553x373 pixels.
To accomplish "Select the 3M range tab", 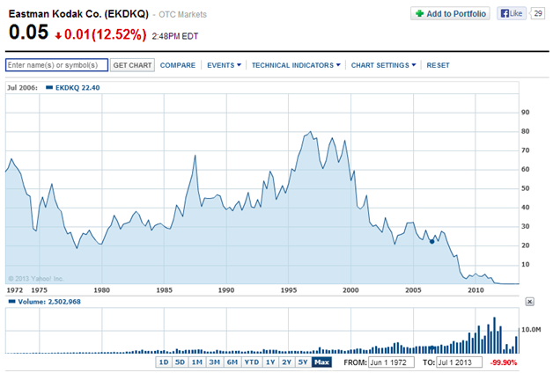I will pyautogui.click(x=215, y=362).
